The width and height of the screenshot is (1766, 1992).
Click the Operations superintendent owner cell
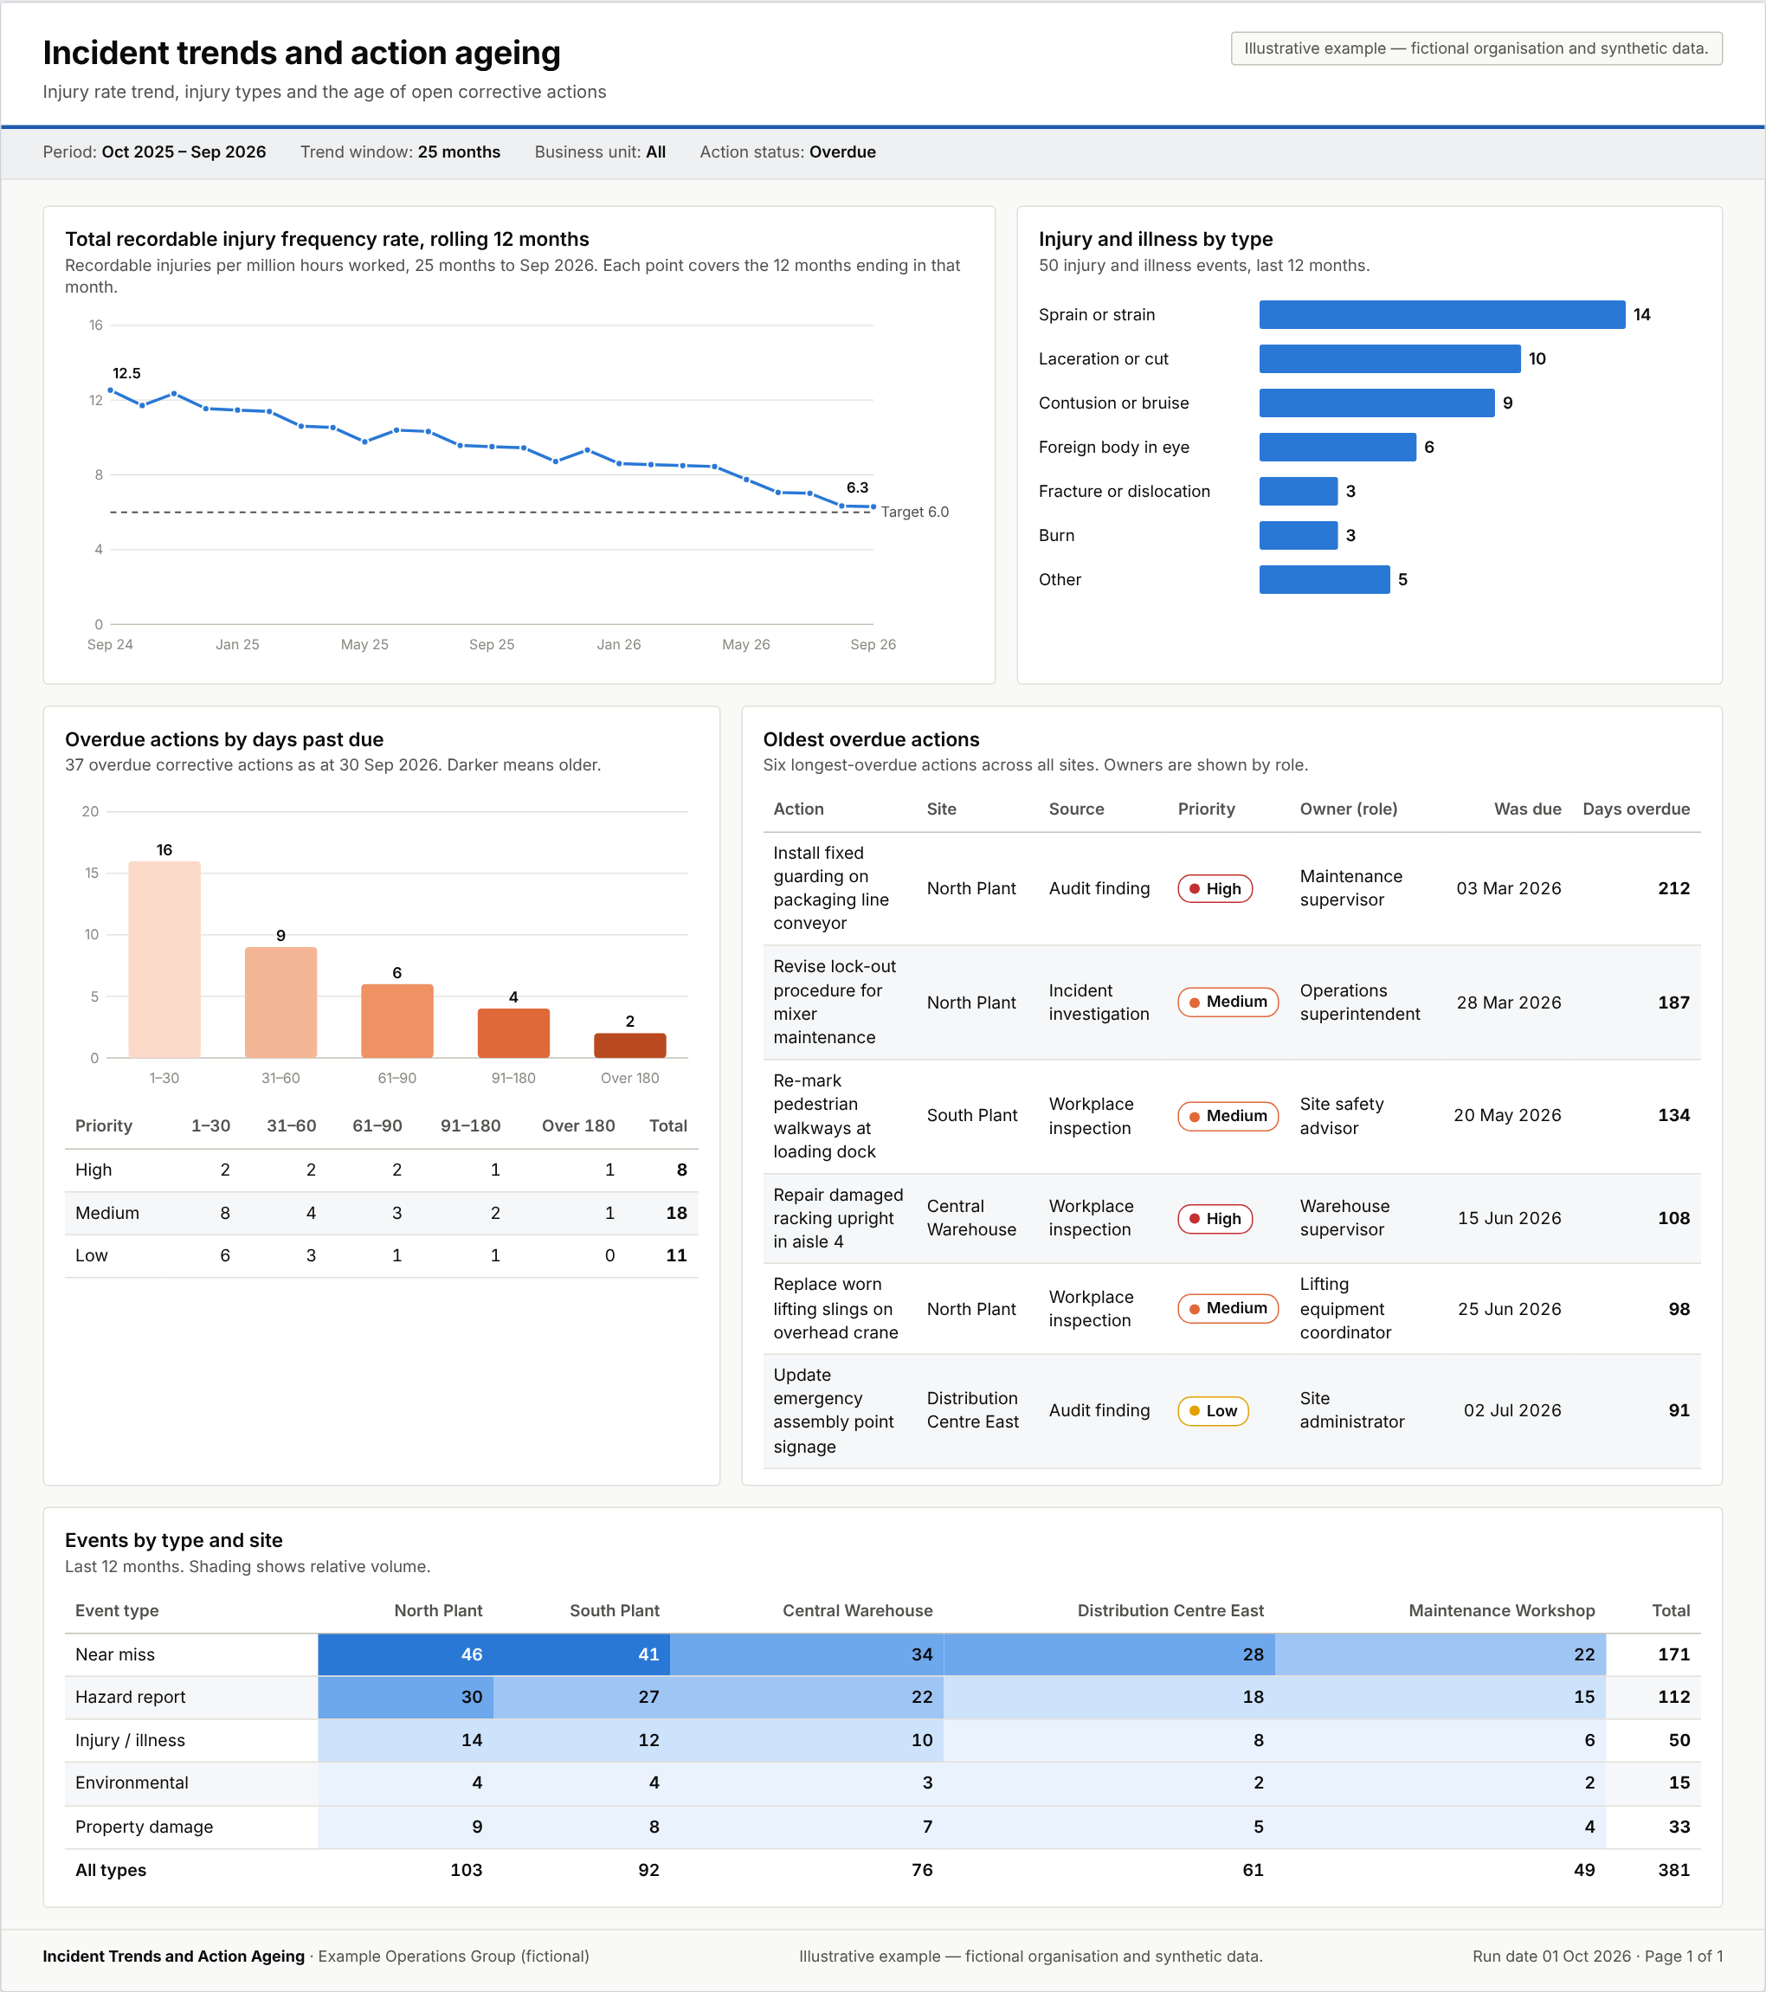(x=1360, y=1002)
